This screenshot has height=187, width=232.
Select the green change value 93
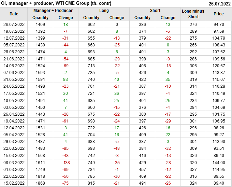click(x=66, y=79)
